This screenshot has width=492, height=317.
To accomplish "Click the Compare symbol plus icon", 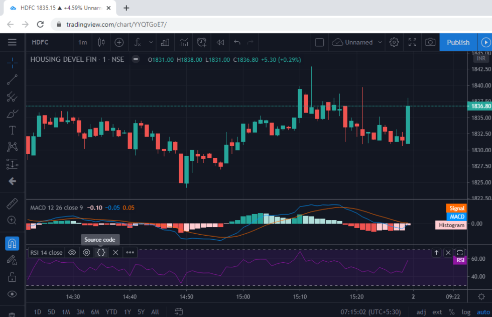I will [119, 42].
